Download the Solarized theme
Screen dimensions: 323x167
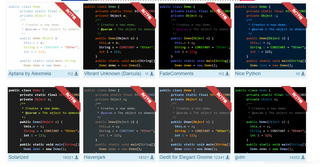click(76, 157)
